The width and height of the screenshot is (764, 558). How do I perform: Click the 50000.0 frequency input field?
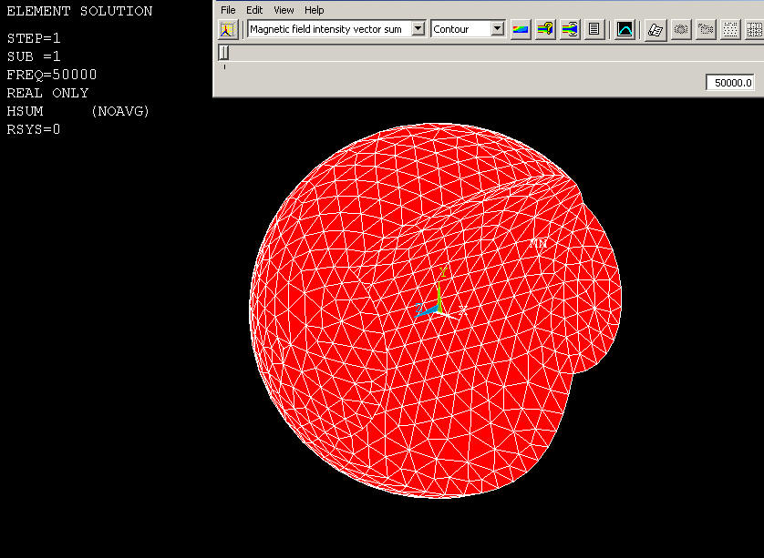tap(731, 83)
